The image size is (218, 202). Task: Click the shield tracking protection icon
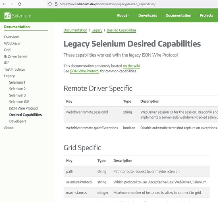[x=50, y=4]
